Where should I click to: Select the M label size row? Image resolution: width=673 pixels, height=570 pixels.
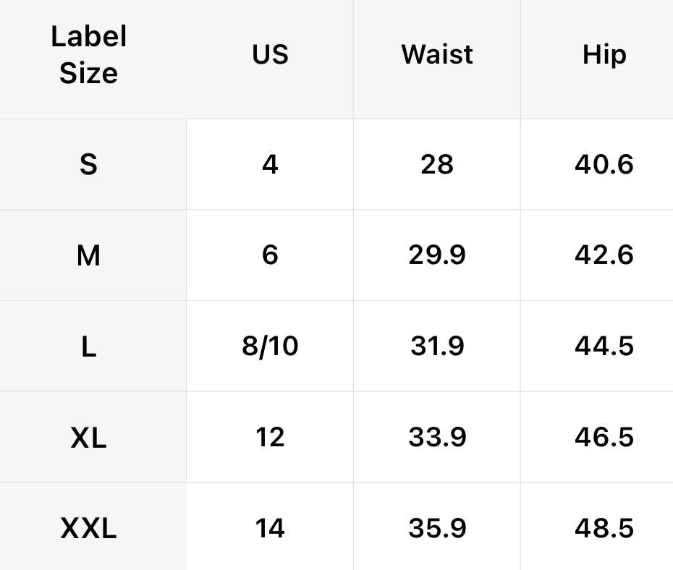click(88, 255)
